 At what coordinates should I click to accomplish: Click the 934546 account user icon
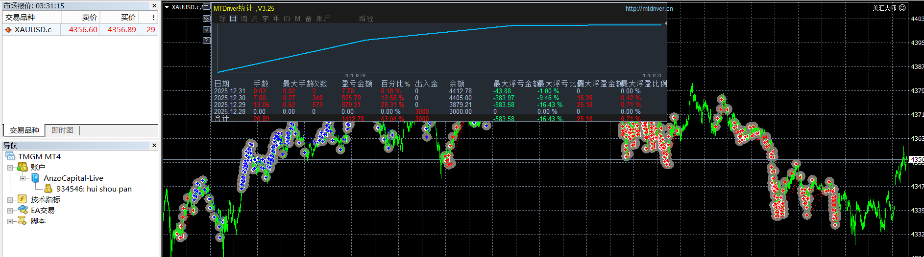pyautogui.click(x=48, y=189)
